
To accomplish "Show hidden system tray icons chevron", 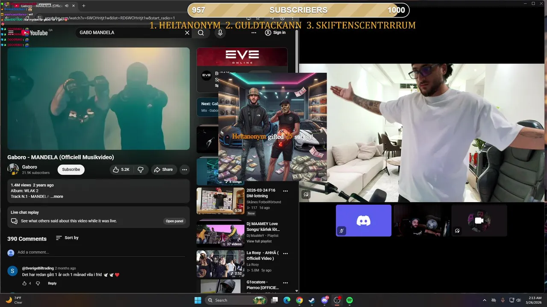I will click(x=484, y=300).
